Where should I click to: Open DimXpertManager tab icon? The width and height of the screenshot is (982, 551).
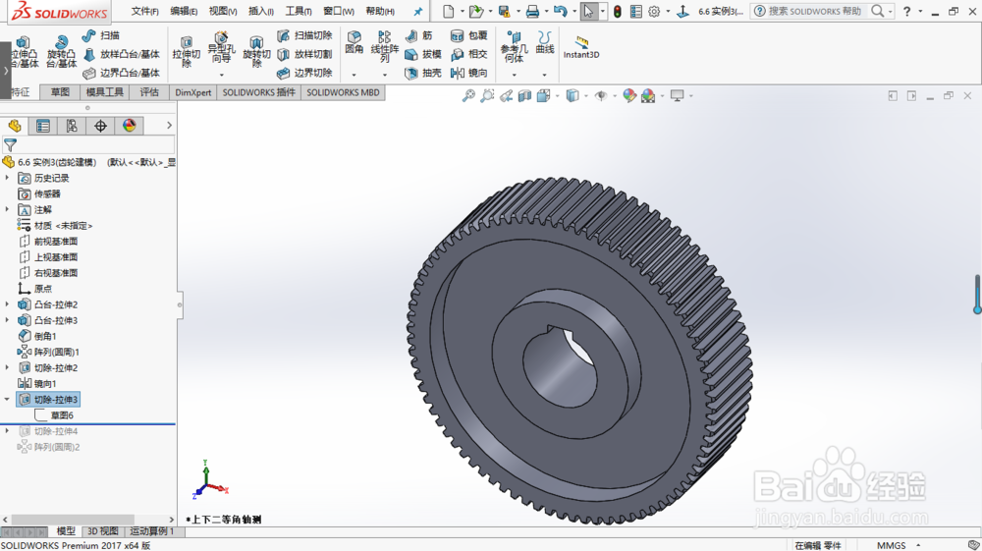click(x=100, y=126)
